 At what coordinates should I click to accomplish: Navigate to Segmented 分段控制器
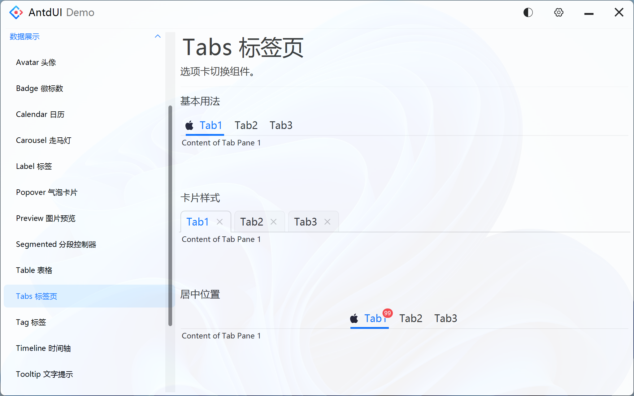[x=56, y=244]
